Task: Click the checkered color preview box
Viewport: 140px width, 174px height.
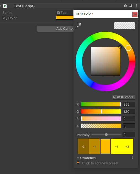Action: [125, 26]
